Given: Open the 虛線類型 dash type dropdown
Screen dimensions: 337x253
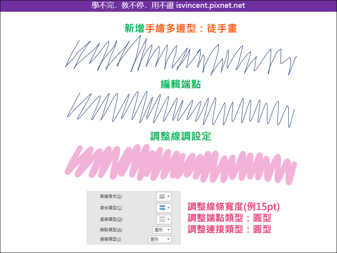Looking at the screenshot, I should (164, 219).
